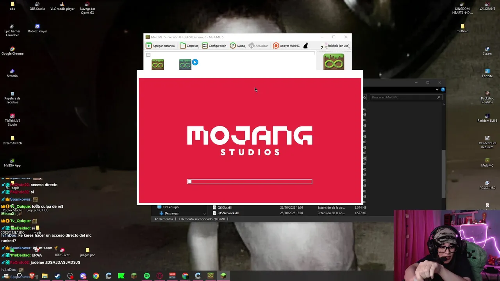The width and height of the screenshot is (500, 281).
Task: Switch to MultiMC in the taskbar
Action: [x=211, y=276]
